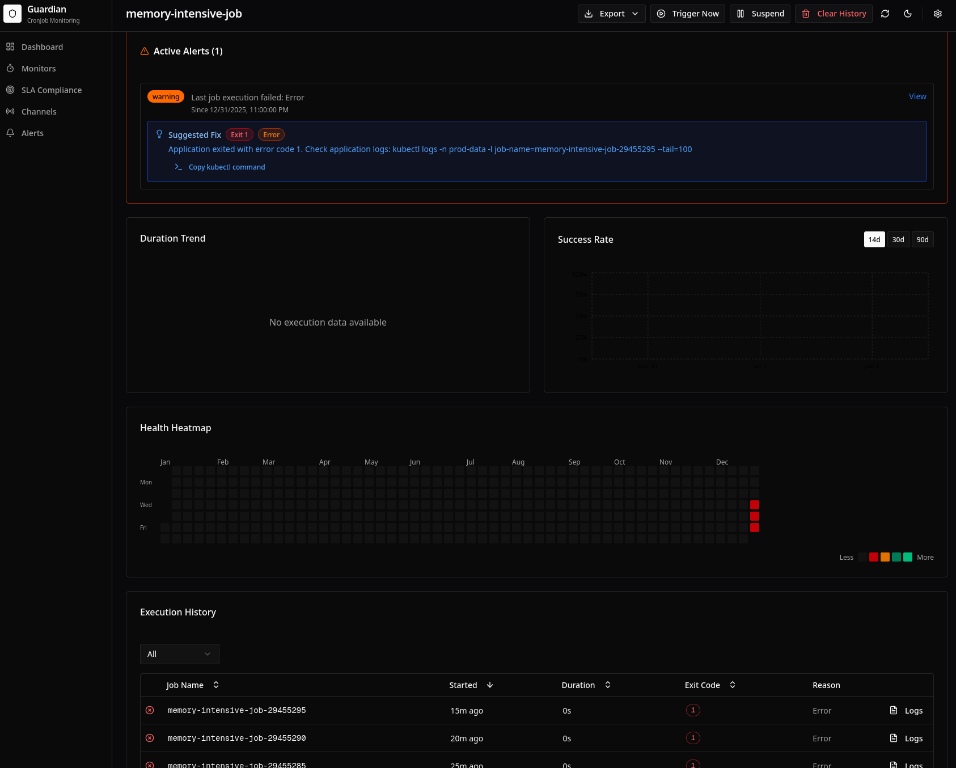The height and width of the screenshot is (768, 956).
Task: Open the Export dropdown menu
Action: 611,13
